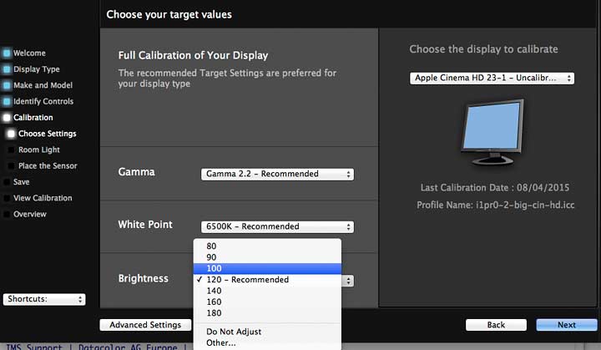Choose brightness 90 from menu
Screen dimensions: 601x350
click(267, 257)
